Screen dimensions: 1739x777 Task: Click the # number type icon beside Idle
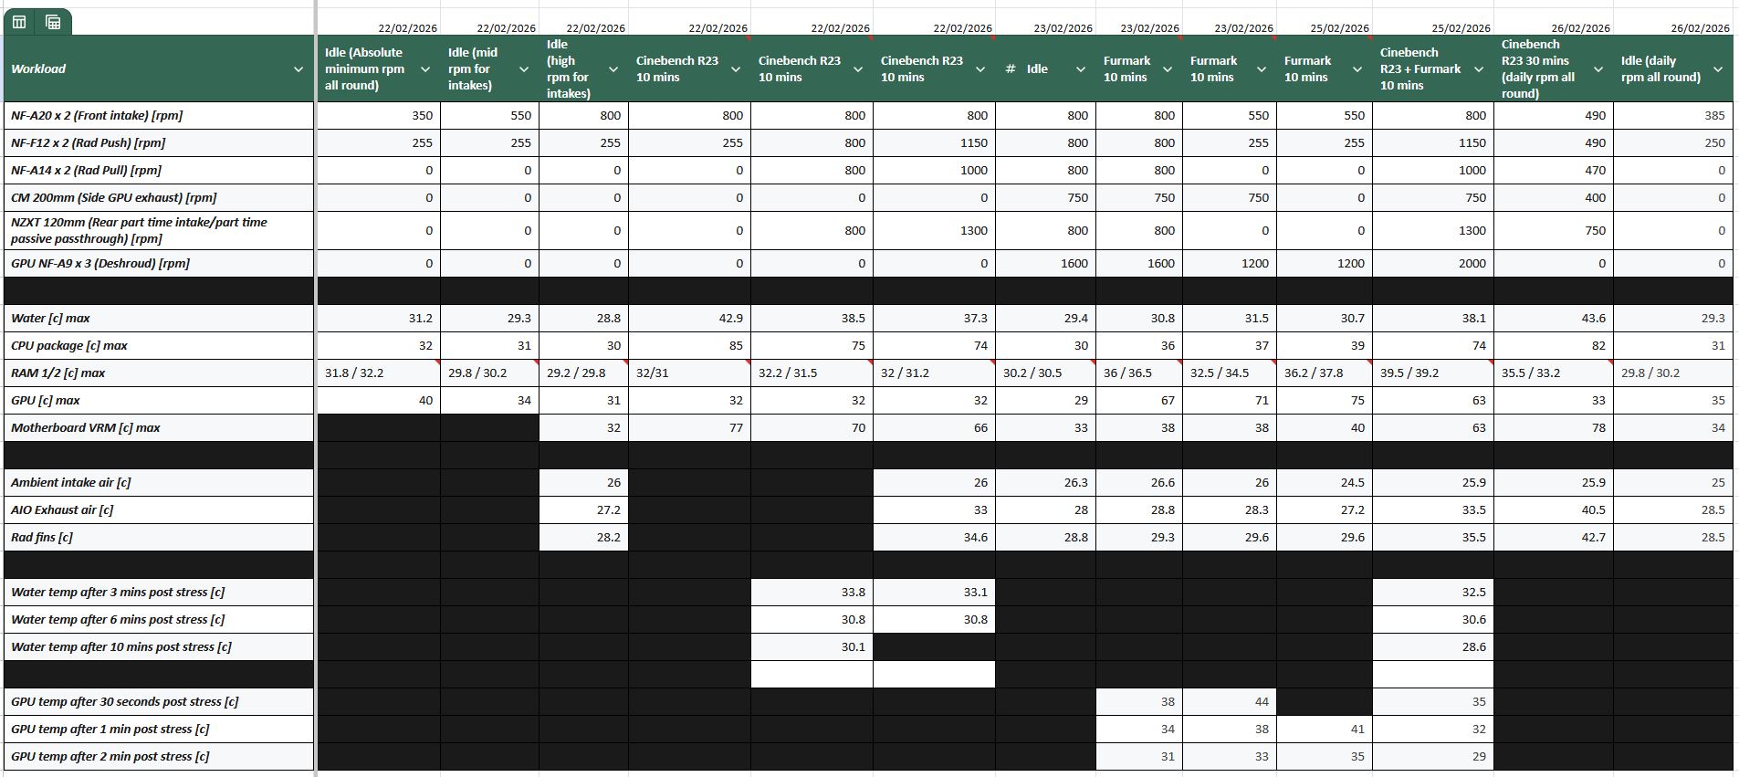click(x=1010, y=69)
